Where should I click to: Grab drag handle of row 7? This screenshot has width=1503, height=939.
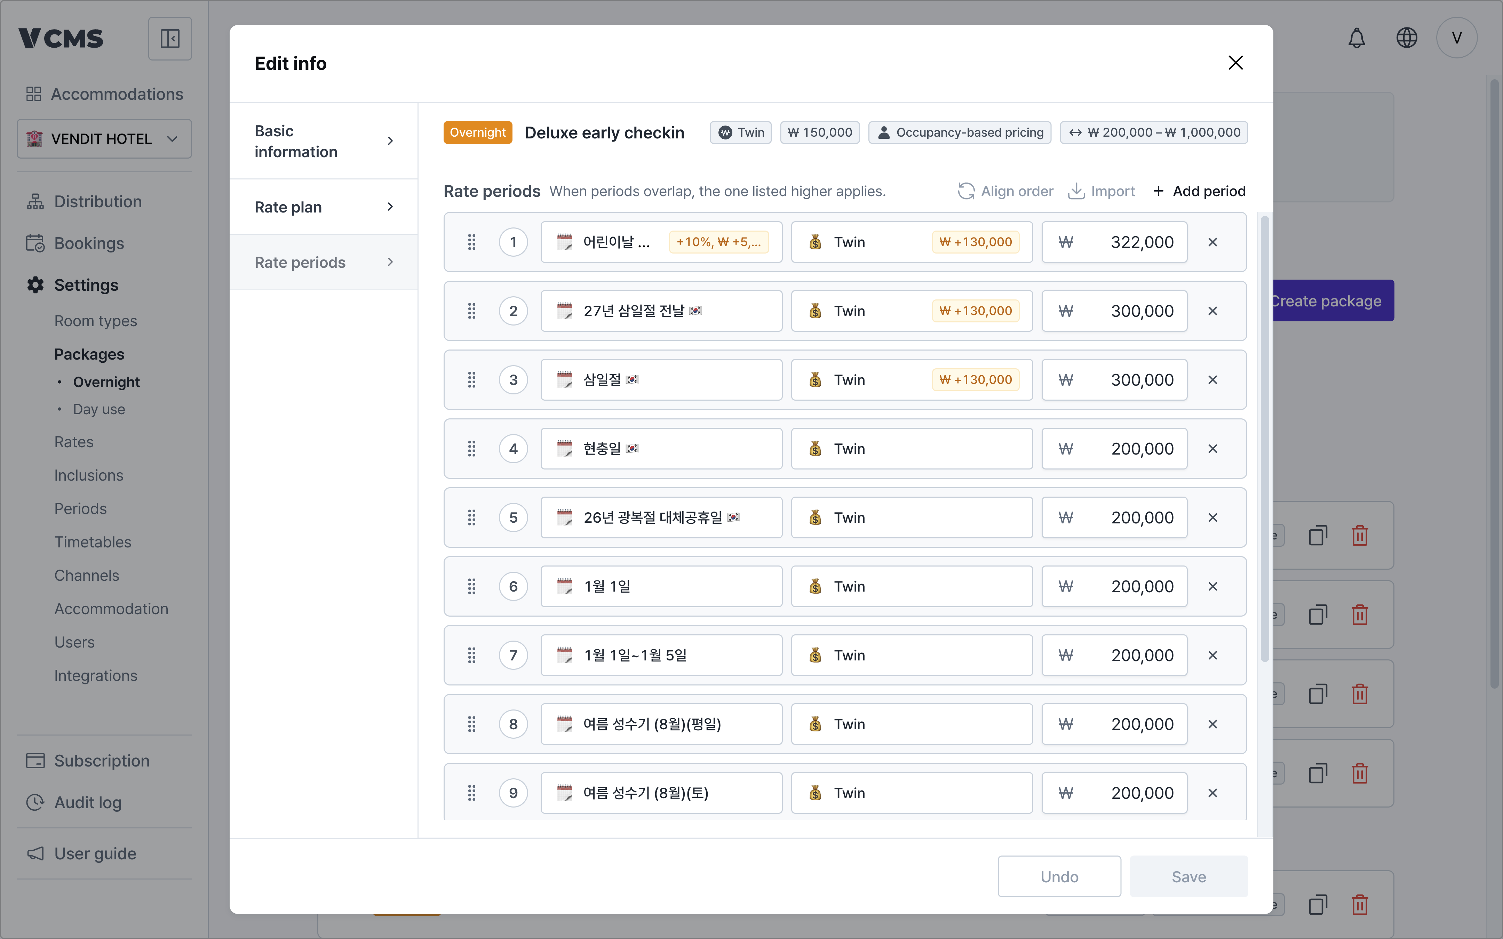click(x=471, y=655)
